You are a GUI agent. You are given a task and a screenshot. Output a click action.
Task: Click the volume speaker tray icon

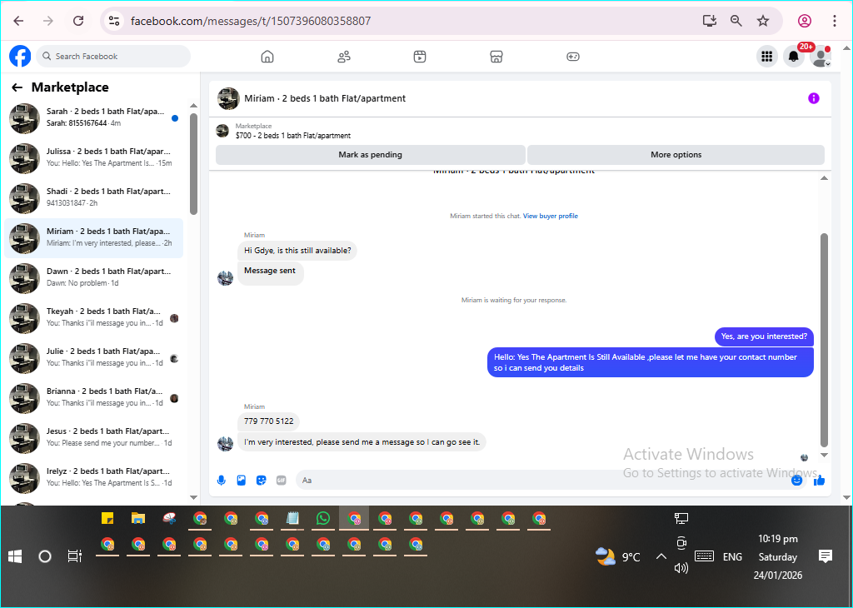[x=681, y=568]
